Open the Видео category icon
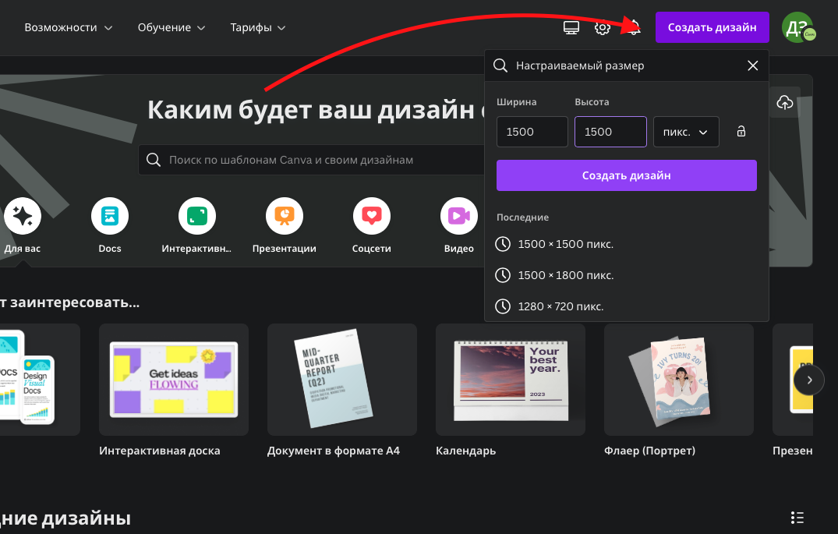This screenshot has width=838, height=534. click(458, 216)
